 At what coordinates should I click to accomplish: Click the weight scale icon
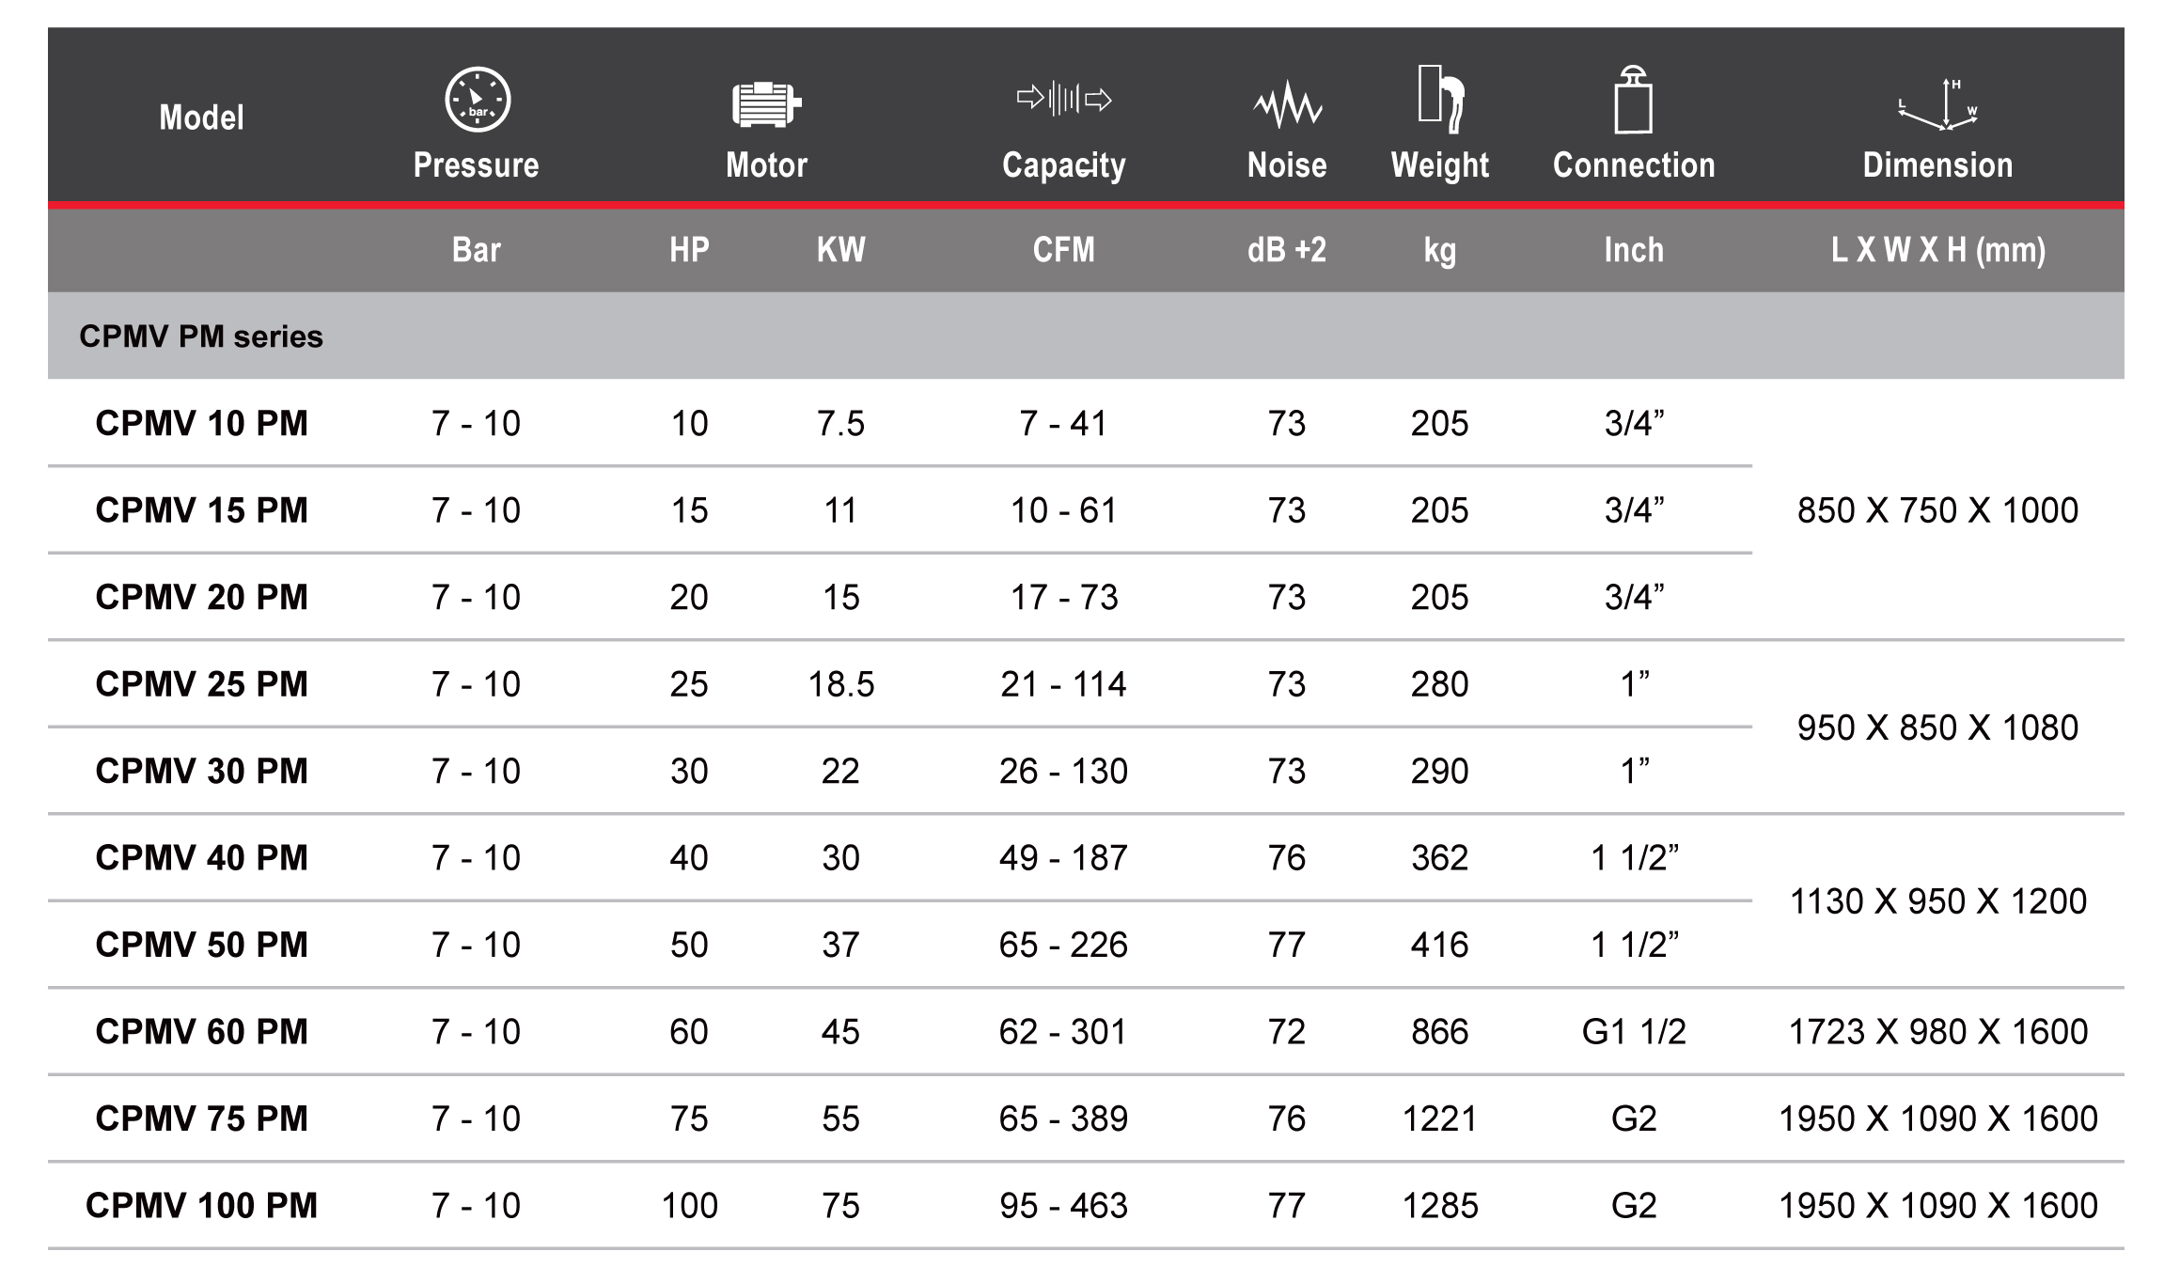[1440, 97]
